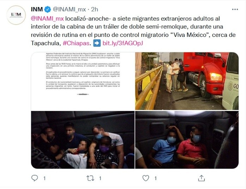Image resolution: width=246 pixels, height=189 pixels.
Task: Open the INM profile avatar
Action: click(x=16, y=15)
